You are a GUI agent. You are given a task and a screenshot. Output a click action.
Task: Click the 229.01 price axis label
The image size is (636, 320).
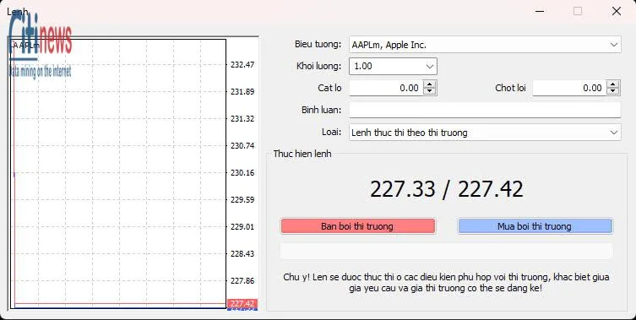click(x=242, y=227)
